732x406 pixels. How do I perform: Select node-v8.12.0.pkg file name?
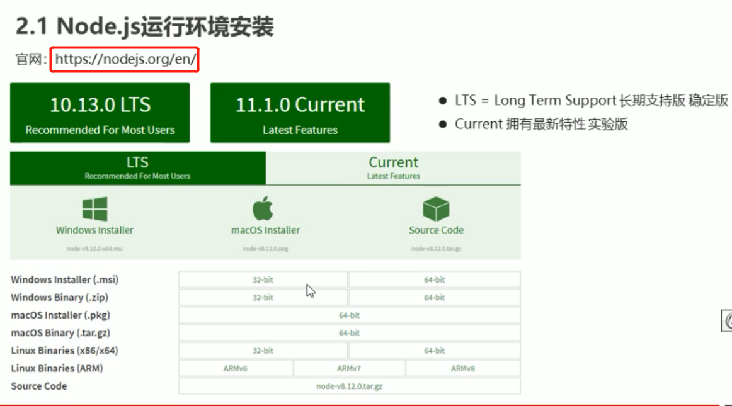[265, 249]
